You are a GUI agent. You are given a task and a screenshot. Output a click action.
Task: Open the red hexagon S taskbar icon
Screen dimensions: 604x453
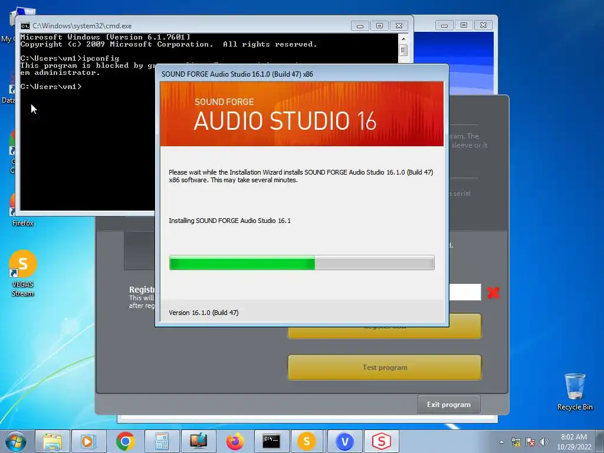381,441
